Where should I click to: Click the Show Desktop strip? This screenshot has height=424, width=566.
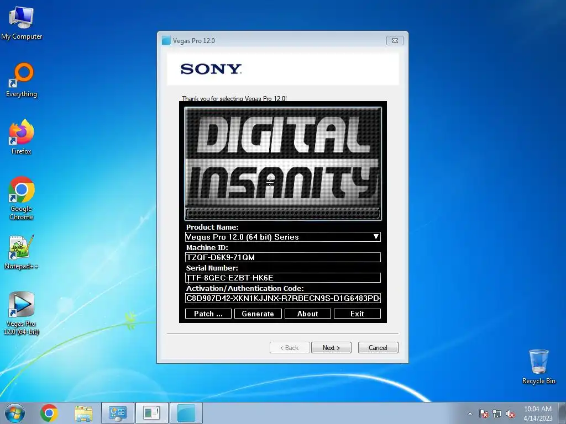coord(563,413)
